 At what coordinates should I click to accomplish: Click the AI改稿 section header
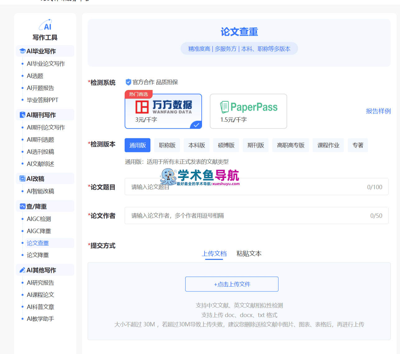[45, 179]
